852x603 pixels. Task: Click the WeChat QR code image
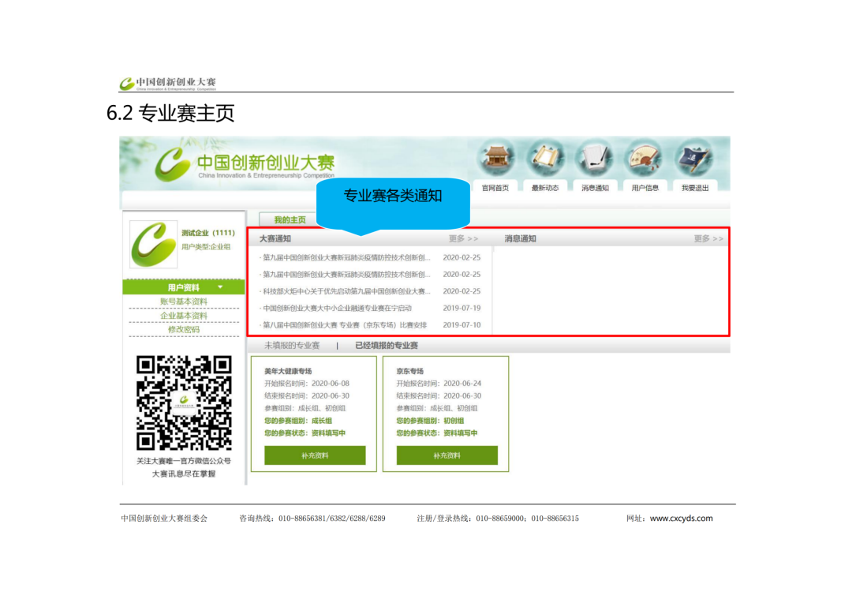point(184,403)
